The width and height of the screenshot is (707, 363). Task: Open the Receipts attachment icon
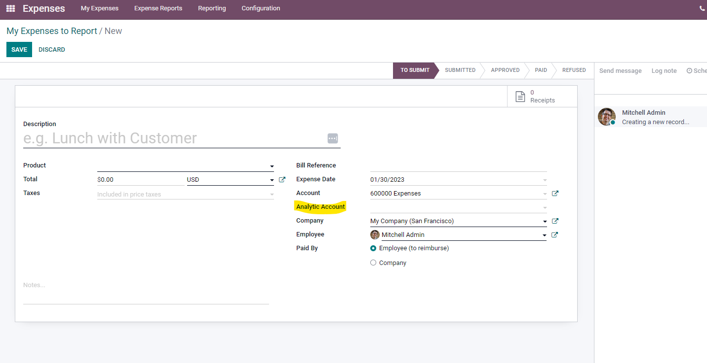(x=520, y=97)
